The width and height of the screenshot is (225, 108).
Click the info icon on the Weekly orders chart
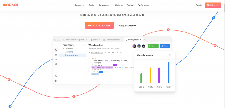point(170,55)
